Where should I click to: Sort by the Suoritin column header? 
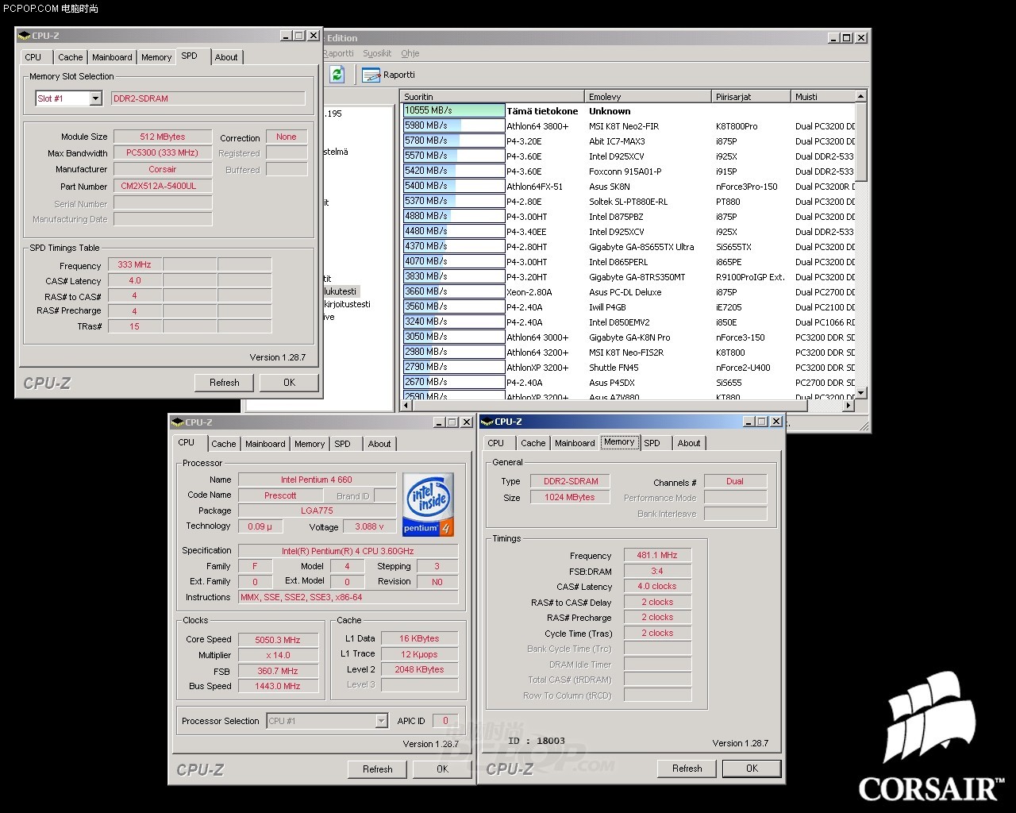click(x=493, y=96)
